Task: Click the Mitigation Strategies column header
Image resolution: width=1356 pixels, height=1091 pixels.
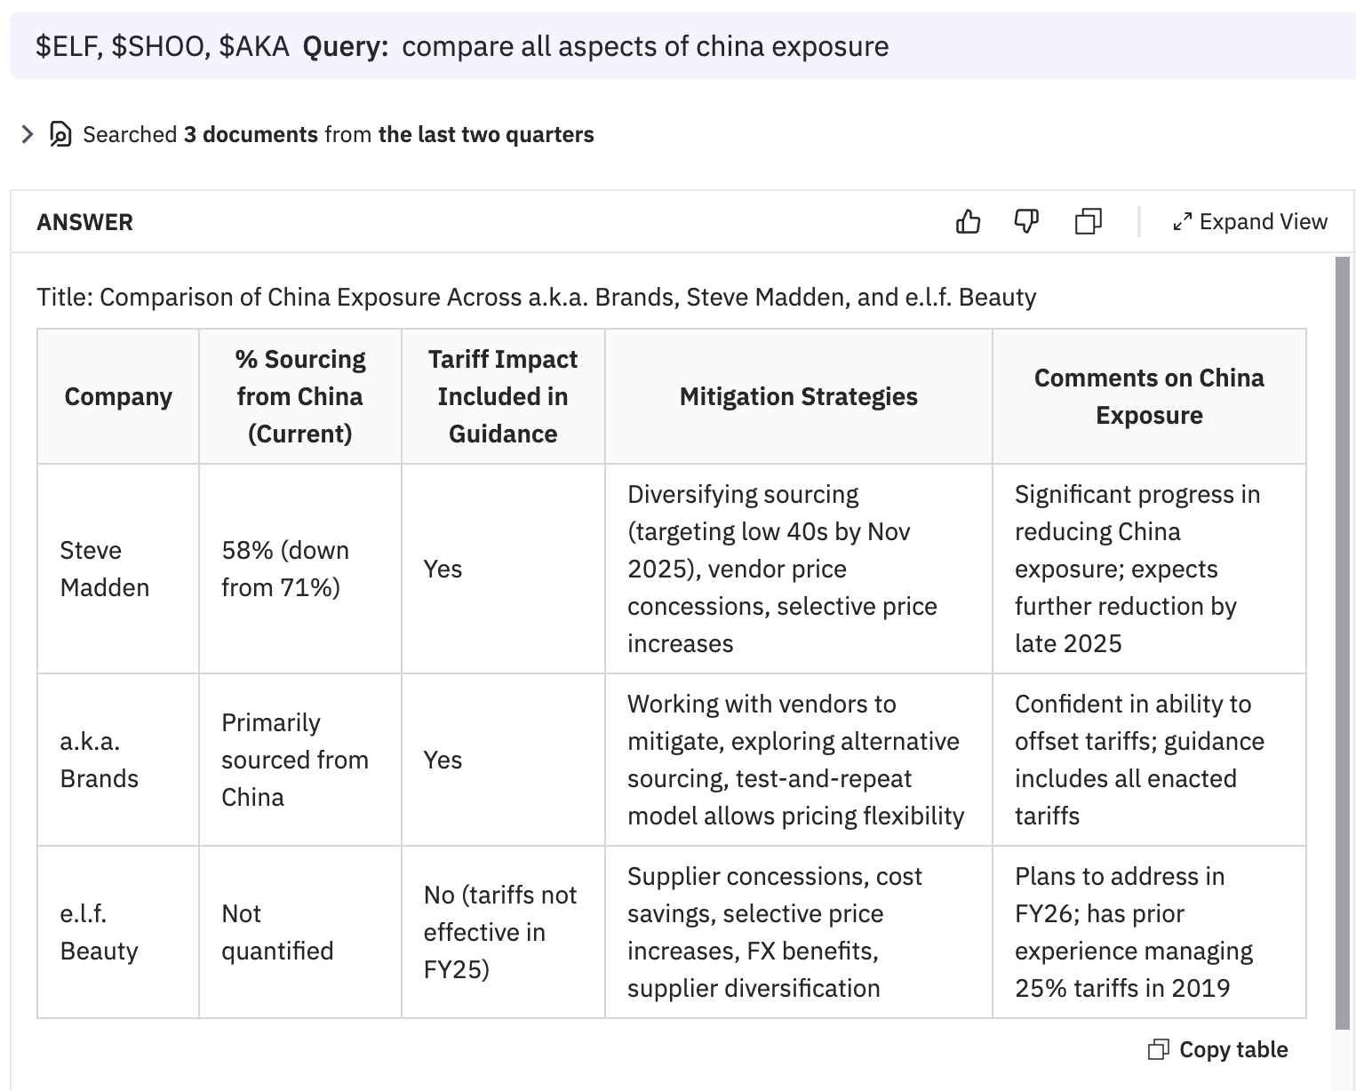Action: [x=798, y=396]
